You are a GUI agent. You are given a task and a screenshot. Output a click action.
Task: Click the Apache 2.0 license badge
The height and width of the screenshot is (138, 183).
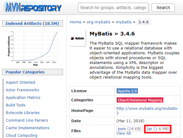(x=127, y=91)
